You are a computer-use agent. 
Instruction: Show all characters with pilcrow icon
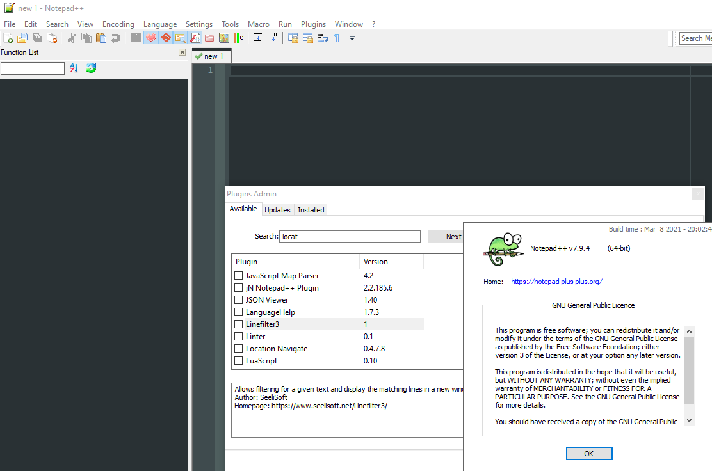coord(337,38)
